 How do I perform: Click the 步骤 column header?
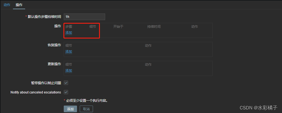pos(69,27)
